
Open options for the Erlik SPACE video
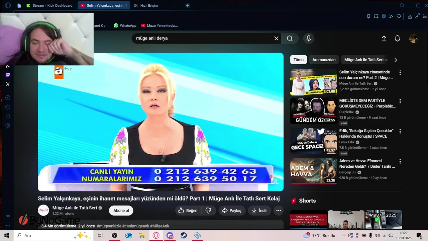[400, 131]
